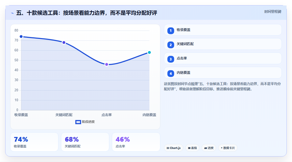This screenshot has height=162, width=292.
Task: Click the x-axis label 点击率
Action: [107, 115]
